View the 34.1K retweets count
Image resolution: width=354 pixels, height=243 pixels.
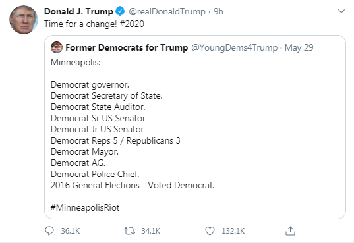click(150, 231)
